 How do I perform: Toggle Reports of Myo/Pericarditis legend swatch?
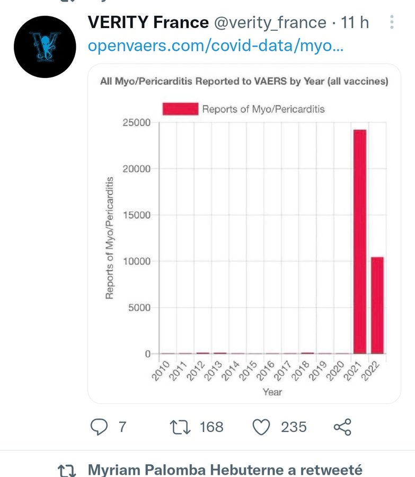pyautogui.click(x=180, y=109)
